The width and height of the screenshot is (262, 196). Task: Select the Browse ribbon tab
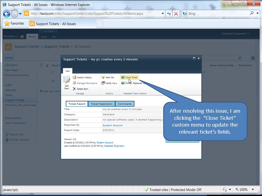pos(32,37)
